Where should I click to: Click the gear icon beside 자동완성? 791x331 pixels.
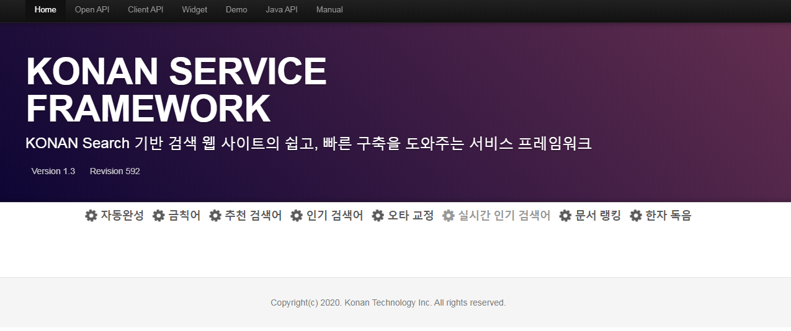click(x=91, y=216)
